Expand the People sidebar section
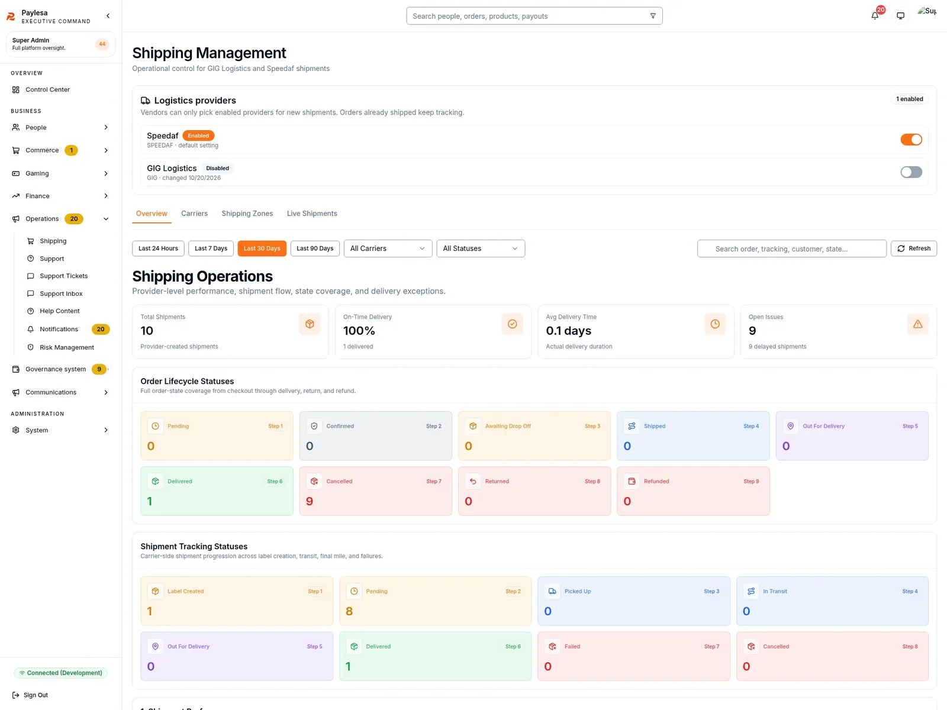Image resolution: width=947 pixels, height=710 pixels. click(x=61, y=127)
